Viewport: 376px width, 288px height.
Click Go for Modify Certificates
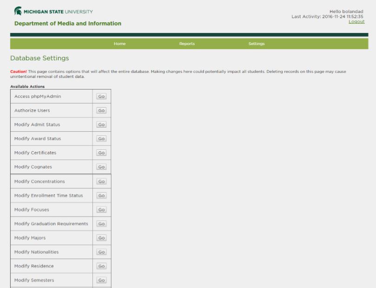(x=101, y=153)
